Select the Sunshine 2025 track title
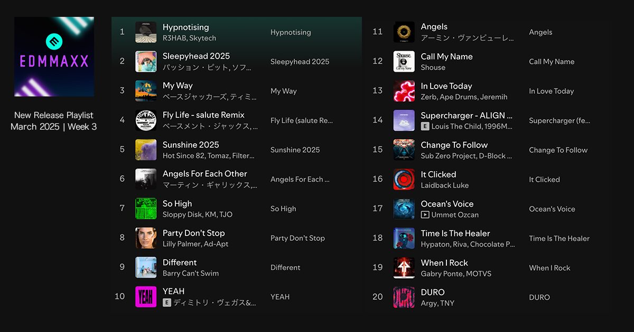The width and height of the screenshot is (634, 332). click(191, 144)
